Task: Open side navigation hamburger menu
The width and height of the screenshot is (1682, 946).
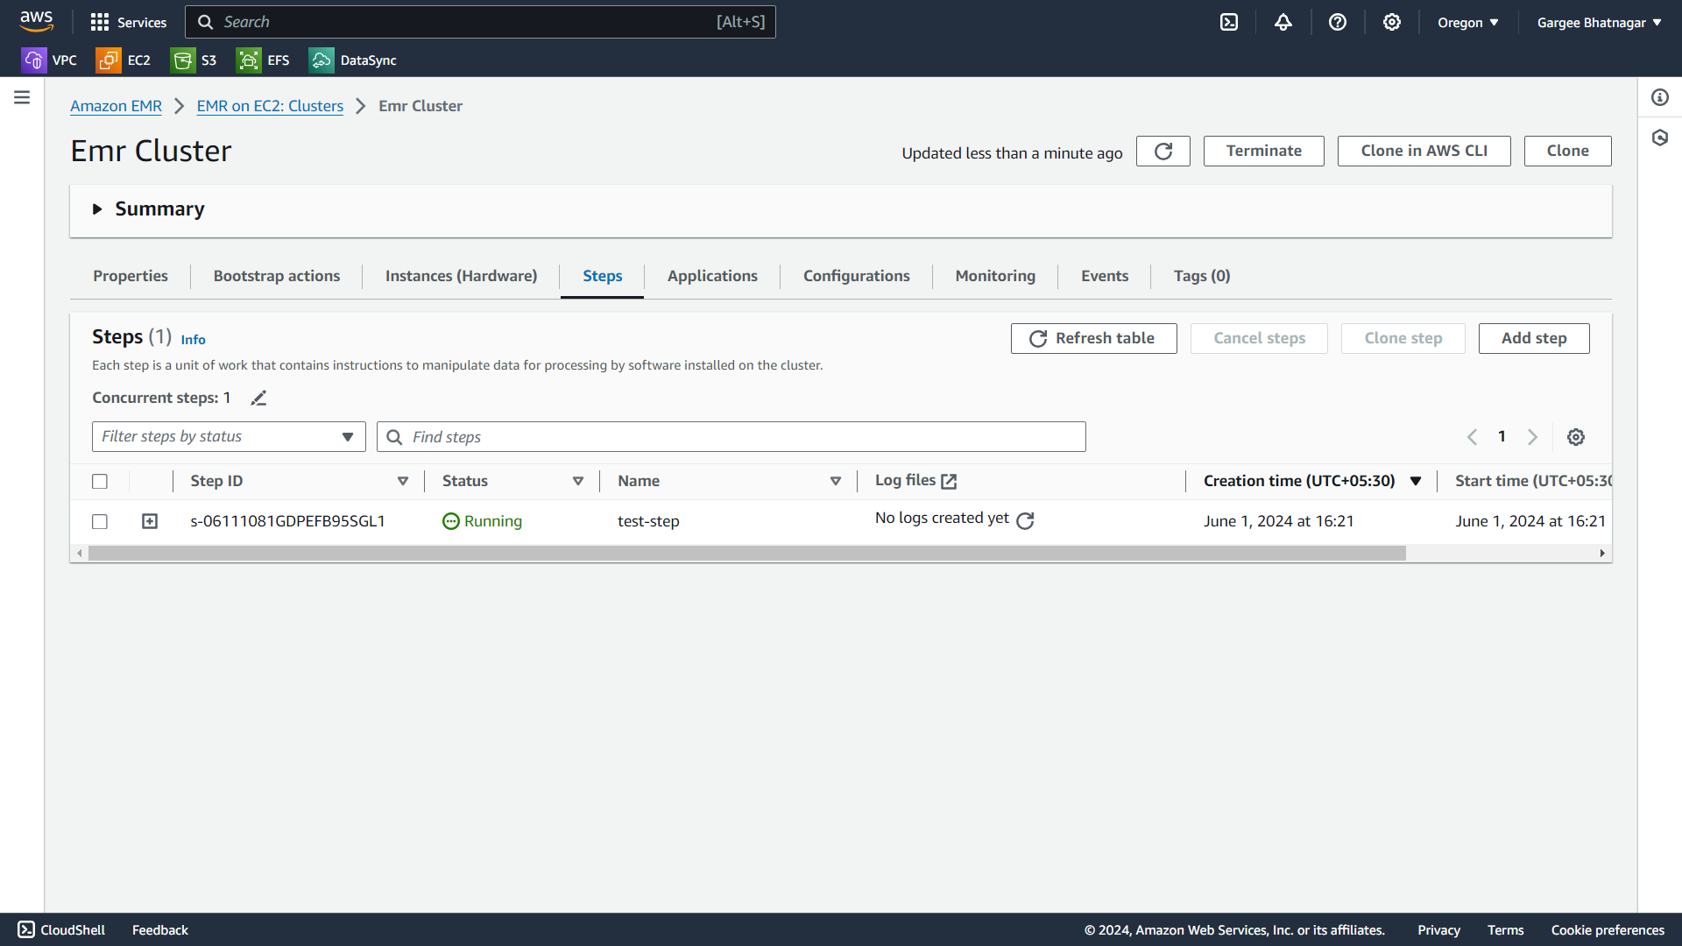Action: 22,97
